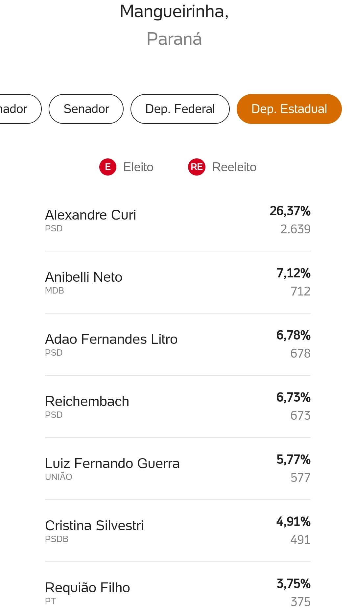355x612 pixels.
Task: Select candidate Cristina Silvestri
Action: [x=178, y=531]
